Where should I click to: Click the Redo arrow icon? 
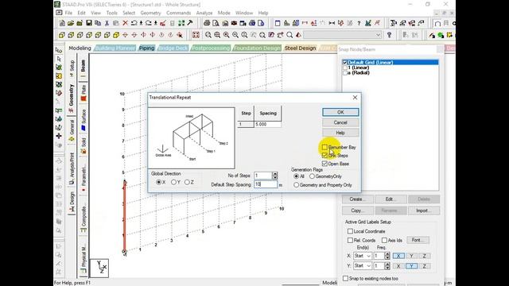[149, 23]
